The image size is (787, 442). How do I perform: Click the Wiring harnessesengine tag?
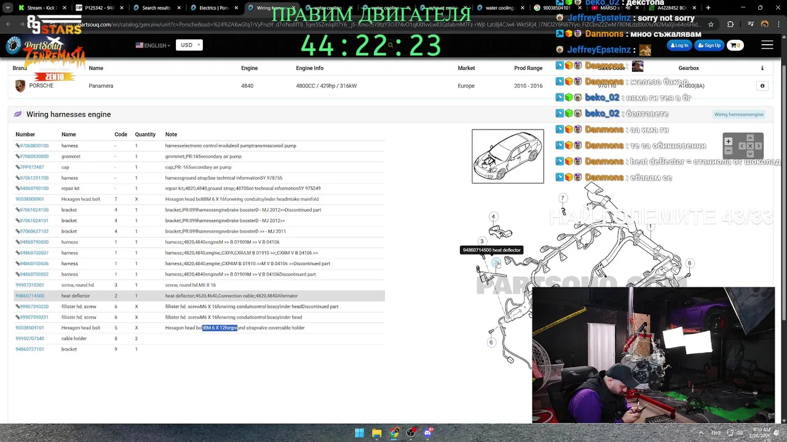click(x=738, y=114)
